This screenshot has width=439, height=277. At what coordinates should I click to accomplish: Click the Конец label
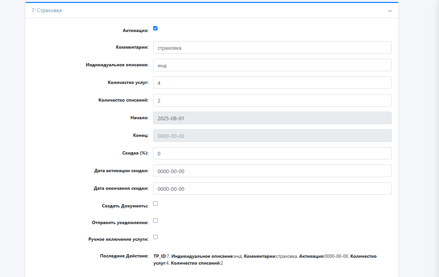140,135
